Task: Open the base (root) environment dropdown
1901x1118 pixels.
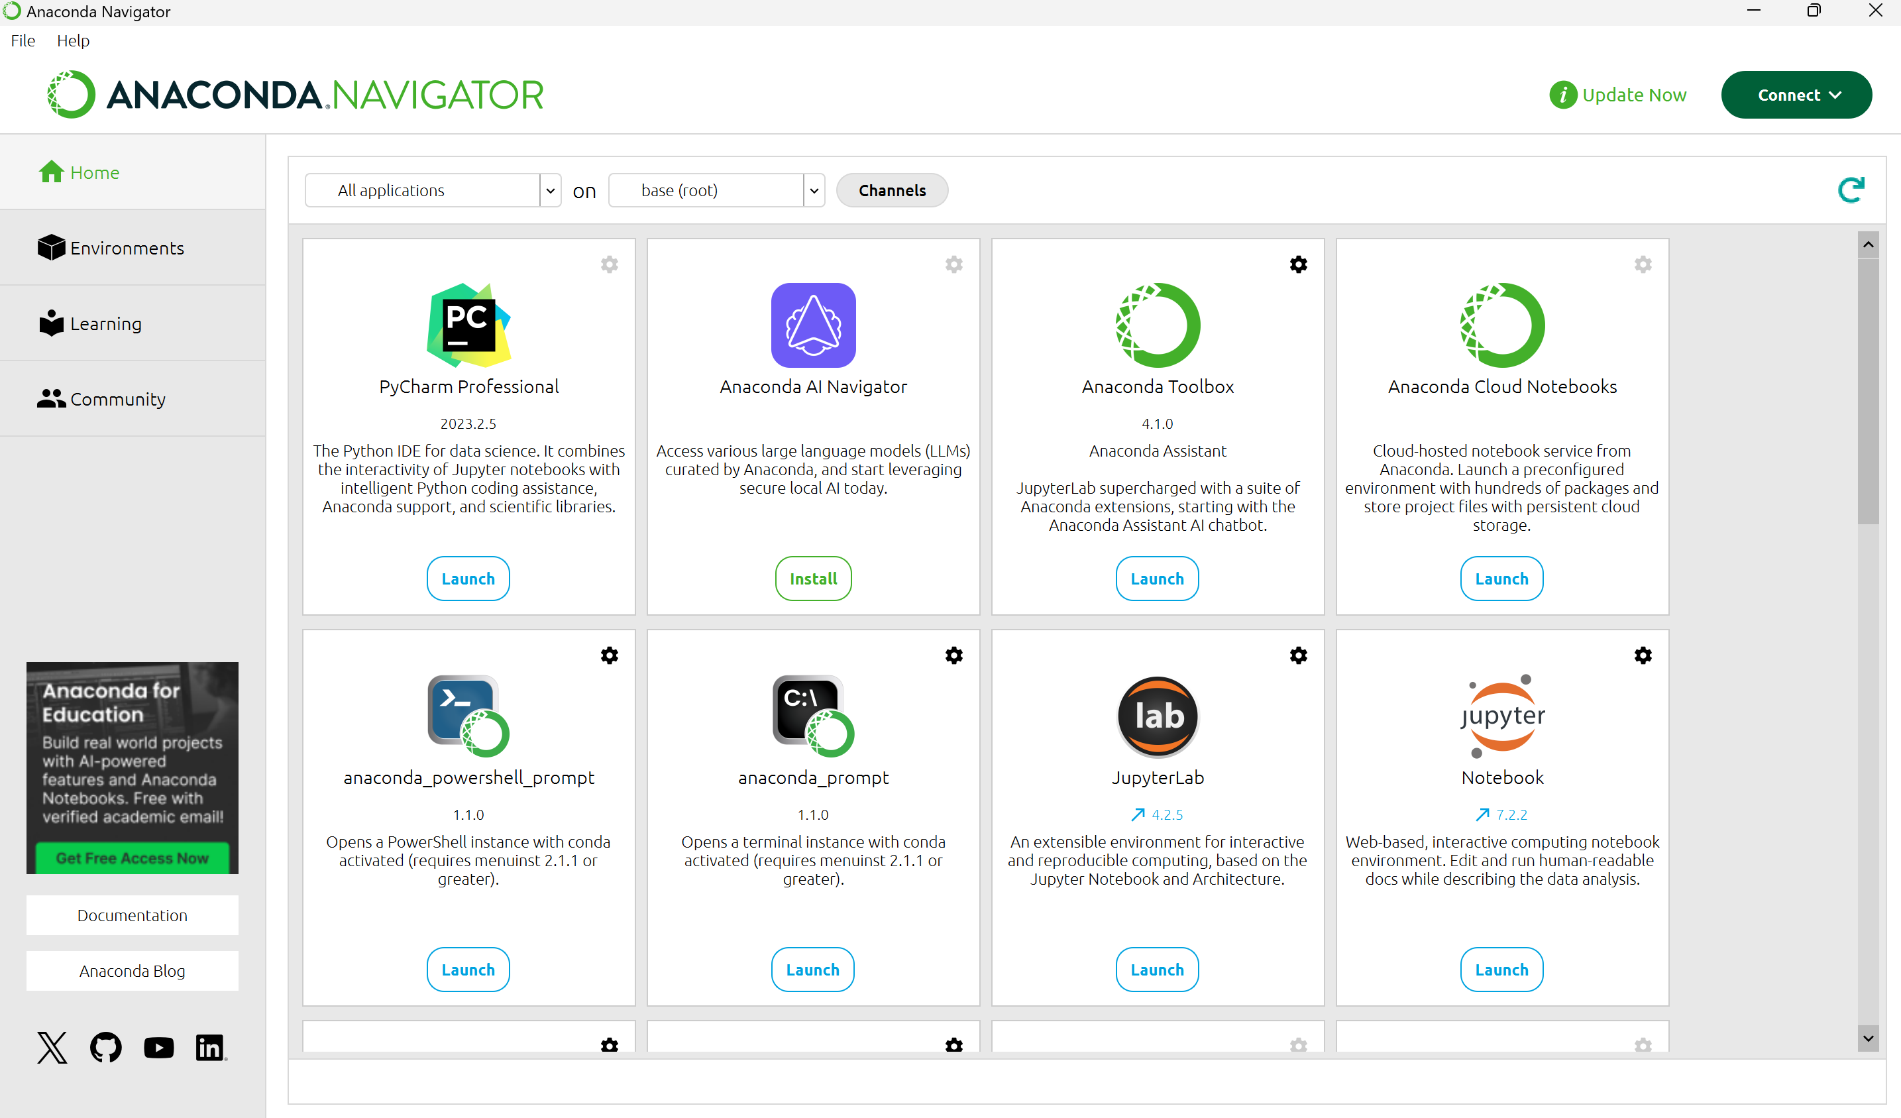Action: pos(813,191)
